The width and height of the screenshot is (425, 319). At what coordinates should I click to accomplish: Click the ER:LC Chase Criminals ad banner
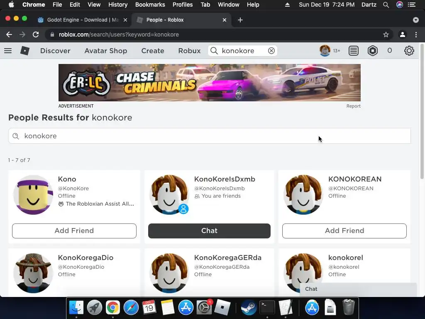[210, 83]
